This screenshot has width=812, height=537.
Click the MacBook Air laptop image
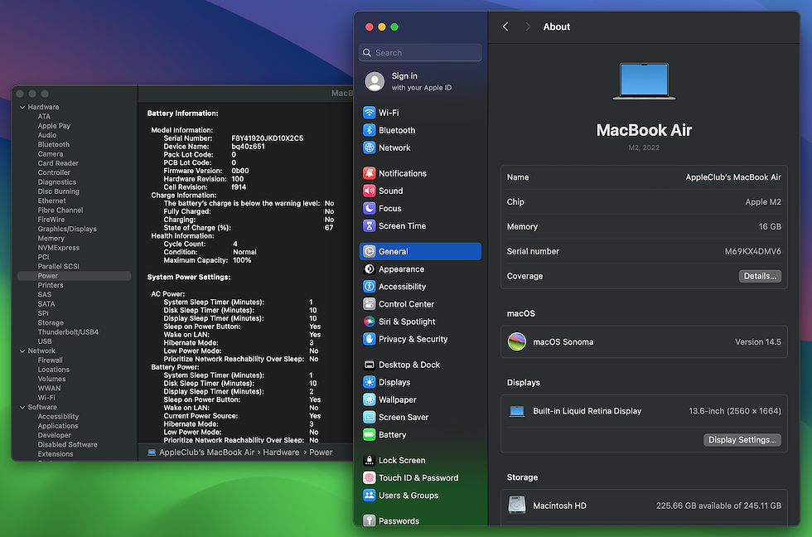(644, 81)
